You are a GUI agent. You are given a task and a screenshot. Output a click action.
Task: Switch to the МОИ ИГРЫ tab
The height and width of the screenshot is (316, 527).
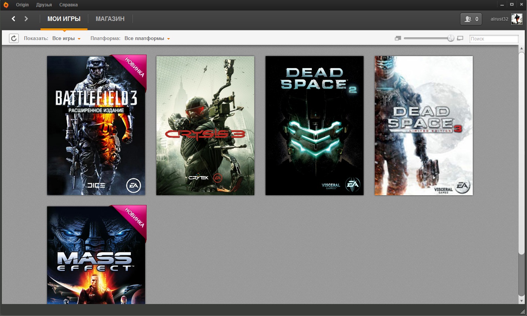pos(64,19)
